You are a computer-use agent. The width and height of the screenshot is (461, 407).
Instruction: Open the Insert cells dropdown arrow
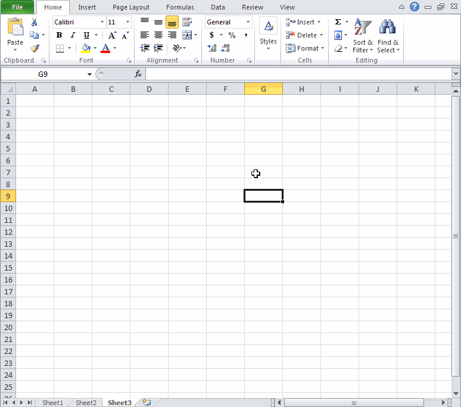coord(319,22)
